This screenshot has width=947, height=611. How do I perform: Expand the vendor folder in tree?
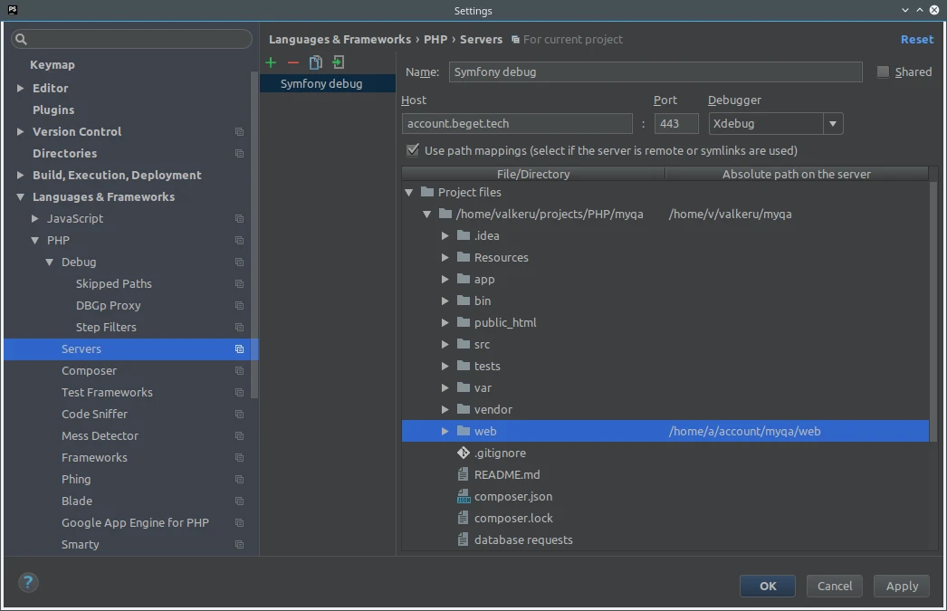445,409
